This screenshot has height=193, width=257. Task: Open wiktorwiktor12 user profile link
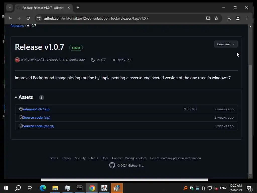tap(32, 59)
